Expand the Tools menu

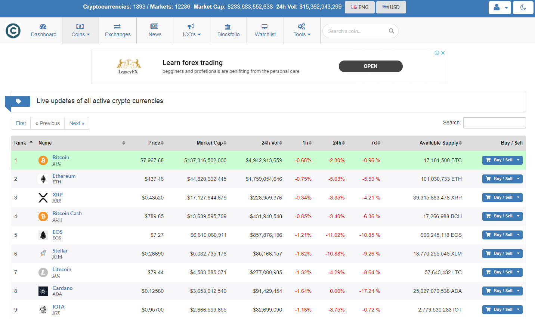[301, 31]
